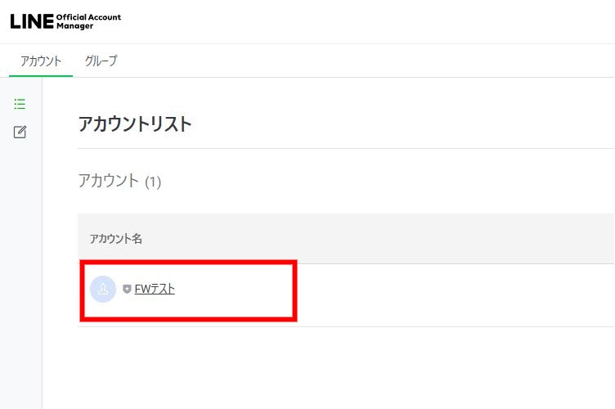
Task: Click the gray shield badge beside FWテスト
Action: (x=127, y=289)
